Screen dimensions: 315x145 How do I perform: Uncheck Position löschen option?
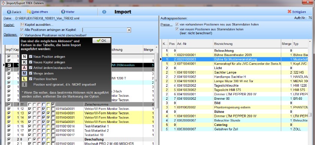(31, 79)
